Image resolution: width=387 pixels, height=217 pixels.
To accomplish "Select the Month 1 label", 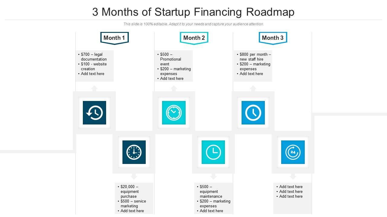I will [114, 38].
